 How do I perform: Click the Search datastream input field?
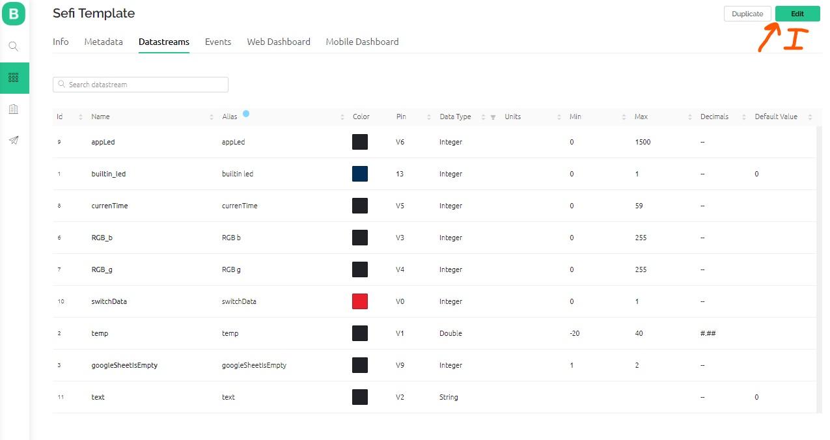point(141,85)
